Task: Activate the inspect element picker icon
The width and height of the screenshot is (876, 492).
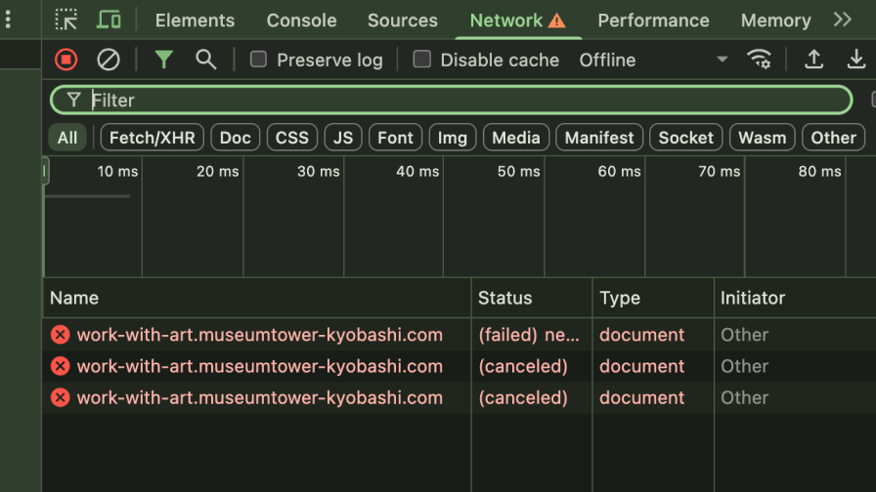Action: click(66, 20)
